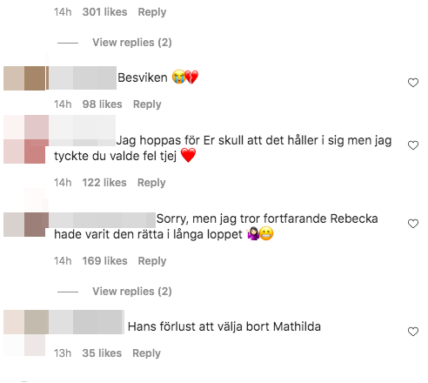Image resolution: width=428 pixels, height=383 pixels.
Task: Expand replies under the 301 likes comment
Action: point(132,43)
